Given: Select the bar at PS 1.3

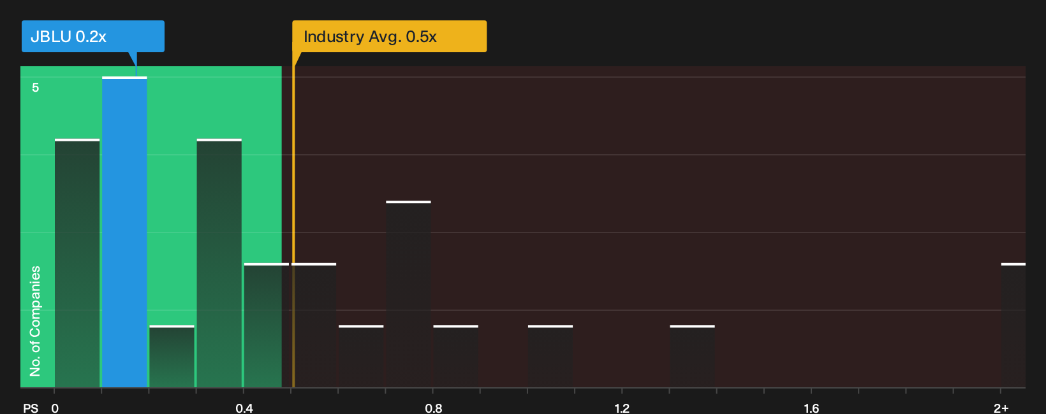Looking at the screenshot, I should 692,357.
